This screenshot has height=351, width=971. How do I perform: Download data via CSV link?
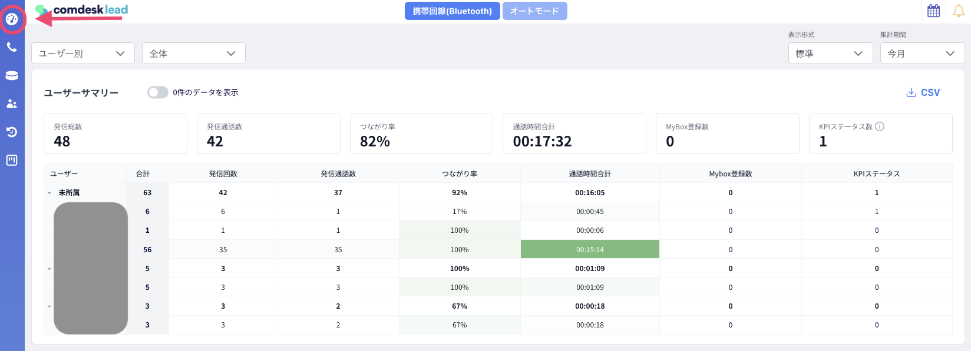(923, 92)
